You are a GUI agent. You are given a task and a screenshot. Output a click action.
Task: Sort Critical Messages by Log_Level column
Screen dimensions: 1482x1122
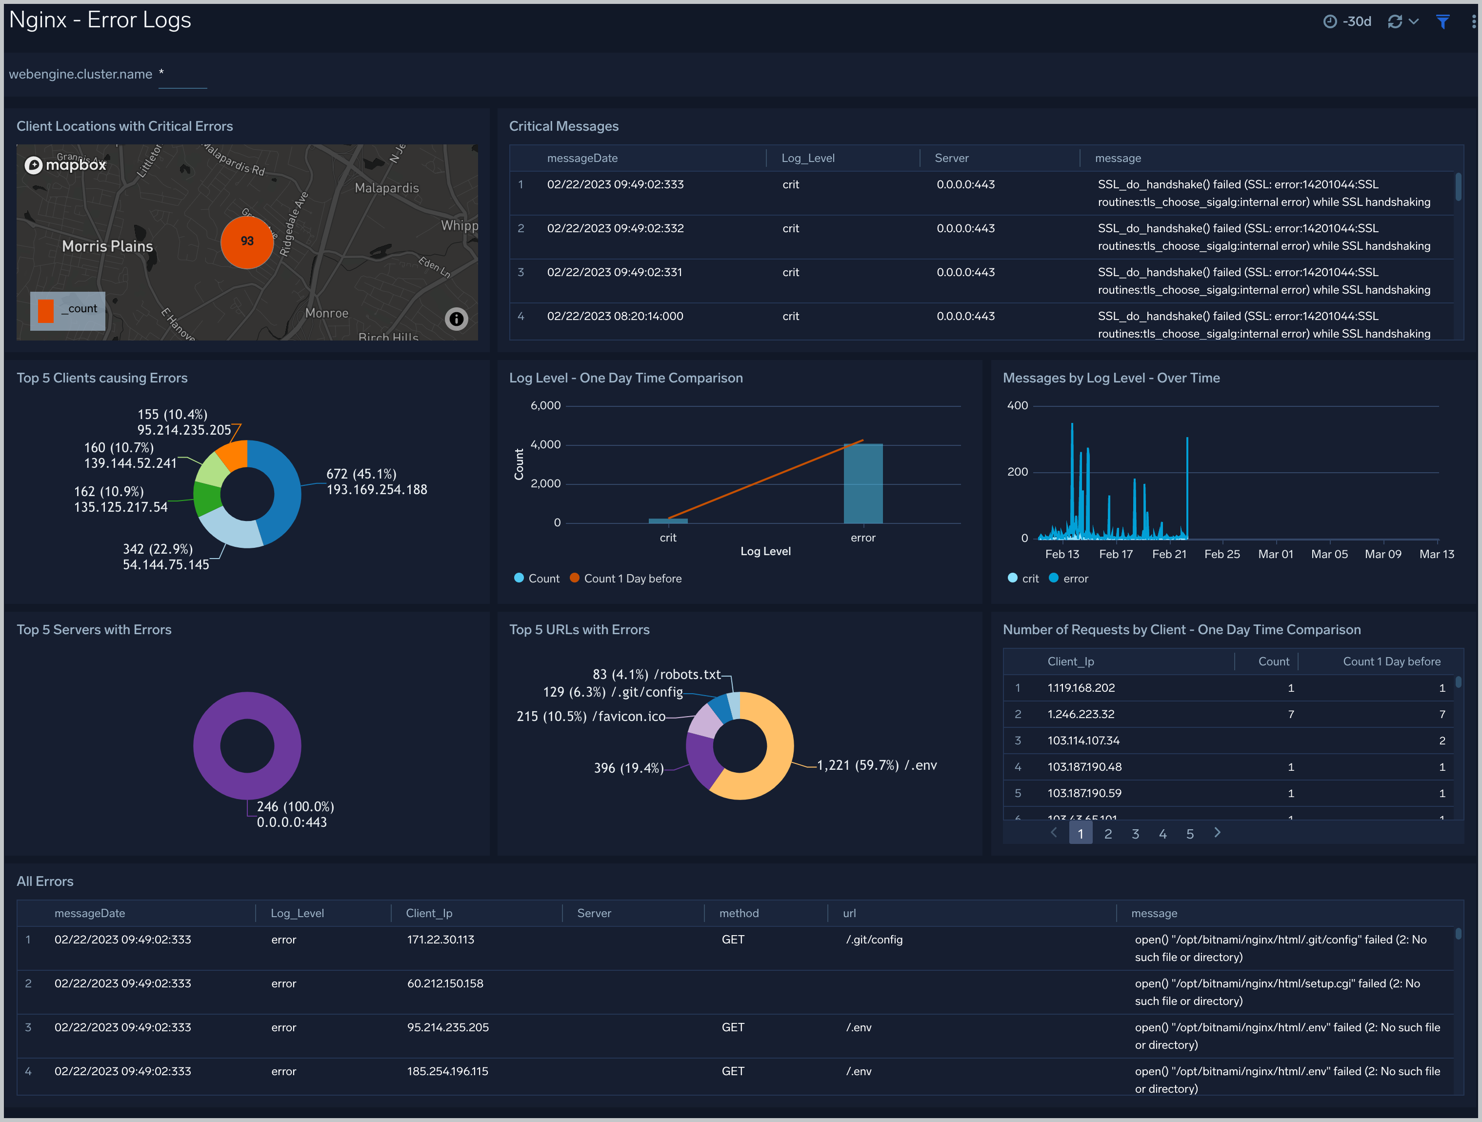click(x=807, y=158)
